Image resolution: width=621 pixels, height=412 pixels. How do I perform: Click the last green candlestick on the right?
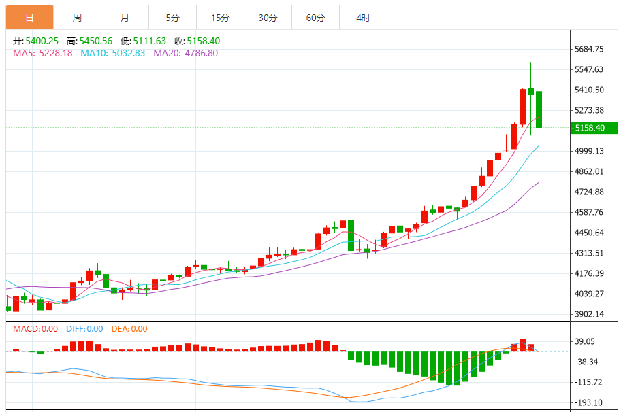(539, 109)
